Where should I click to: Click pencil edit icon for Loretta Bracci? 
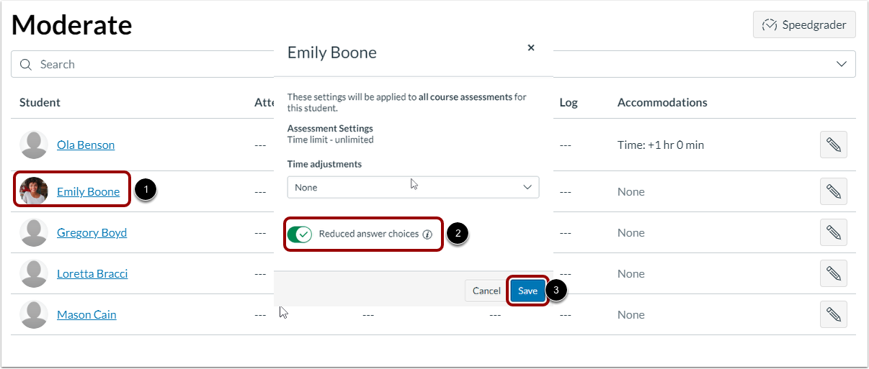tap(834, 273)
